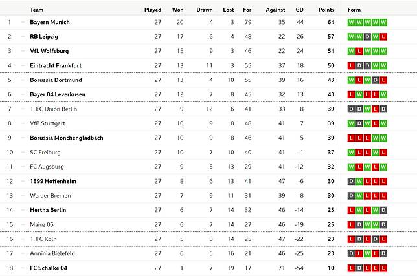Click the GD column header
This screenshot has width=417, height=276.
(299, 10)
